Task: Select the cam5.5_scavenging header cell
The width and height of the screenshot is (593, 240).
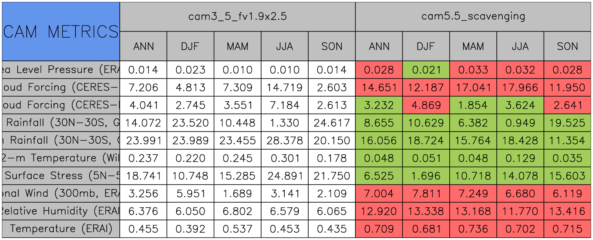Action: tap(473, 16)
